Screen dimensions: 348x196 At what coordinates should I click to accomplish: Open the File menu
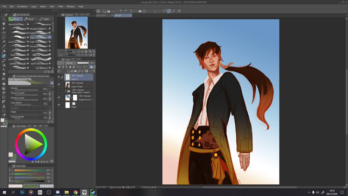pos(4,6)
